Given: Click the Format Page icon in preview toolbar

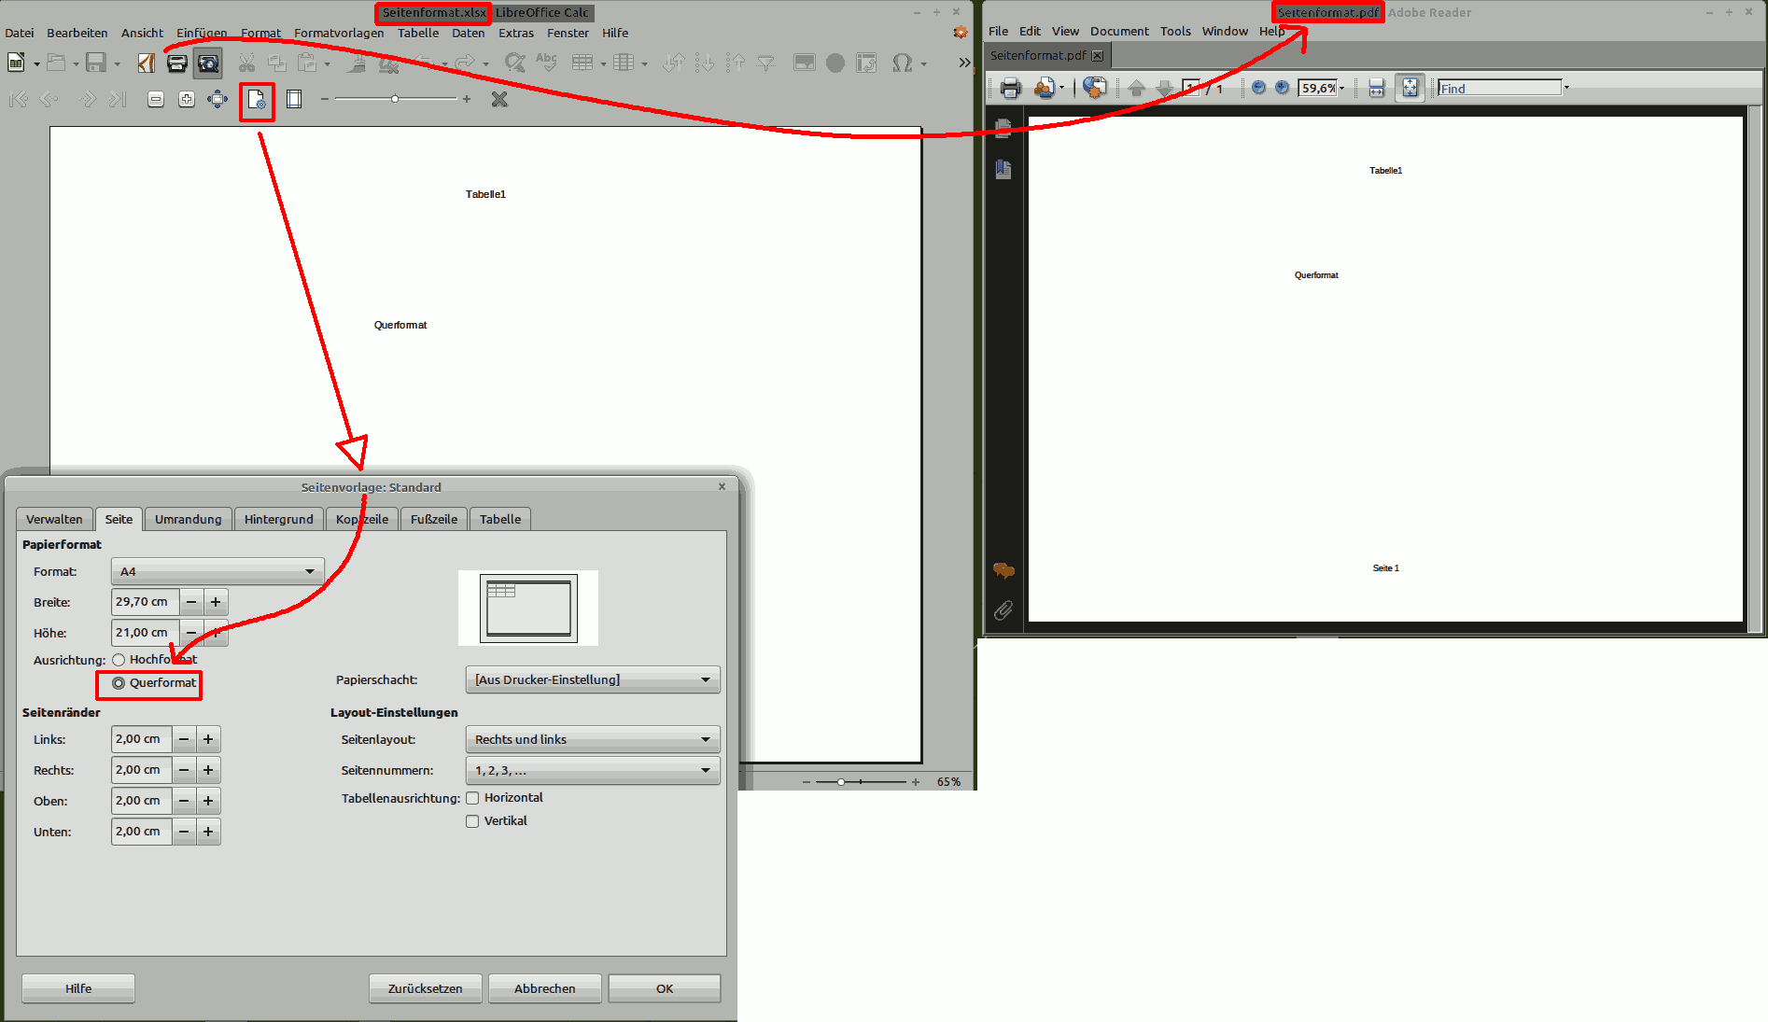Looking at the screenshot, I should (257, 99).
